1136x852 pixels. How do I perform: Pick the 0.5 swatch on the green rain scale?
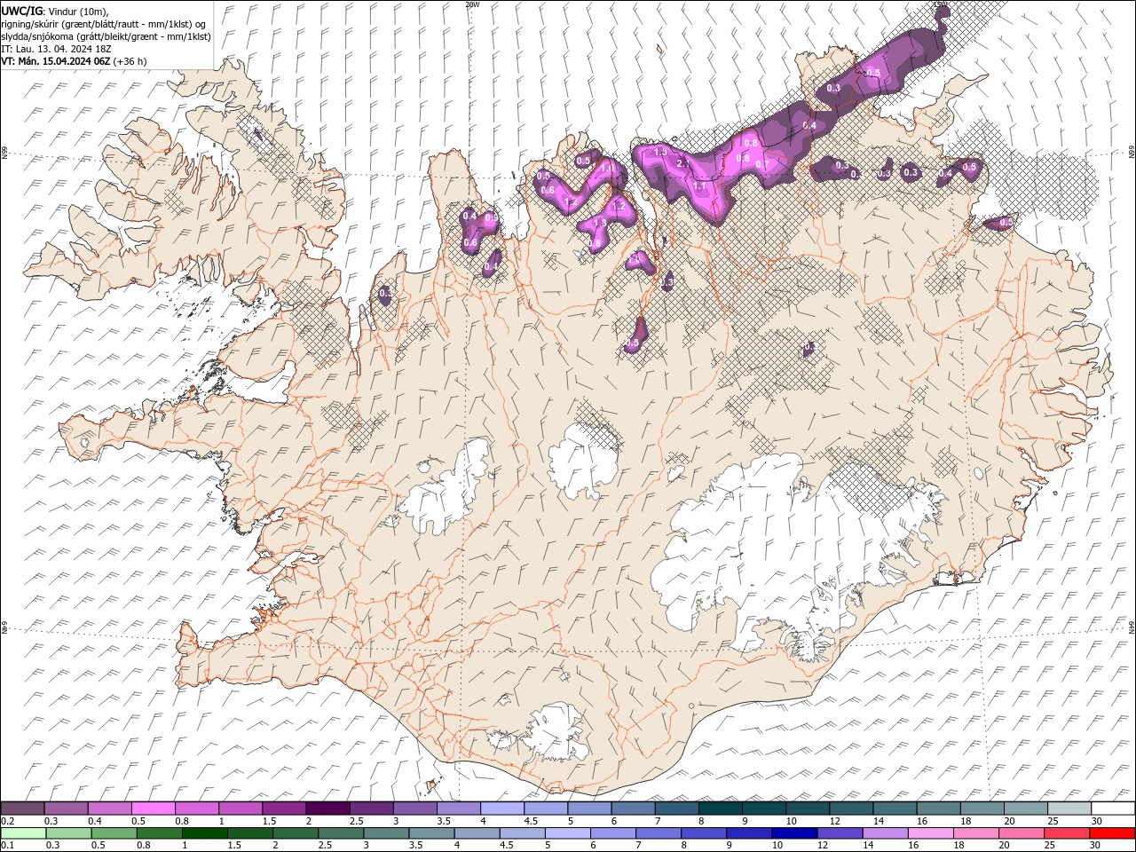click(x=114, y=832)
